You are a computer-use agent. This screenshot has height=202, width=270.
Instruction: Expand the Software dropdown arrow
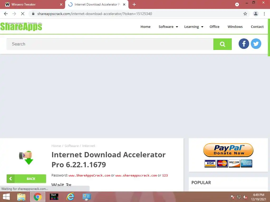coord(177,27)
